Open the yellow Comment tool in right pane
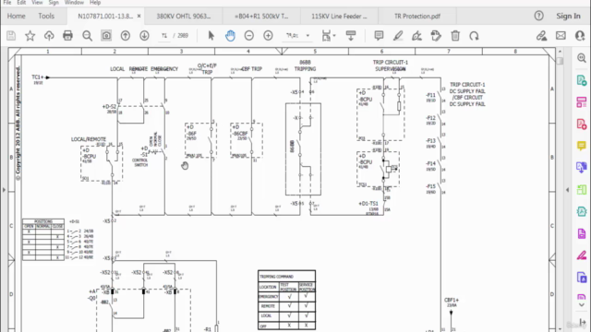This screenshot has height=332, width=591. point(582,146)
